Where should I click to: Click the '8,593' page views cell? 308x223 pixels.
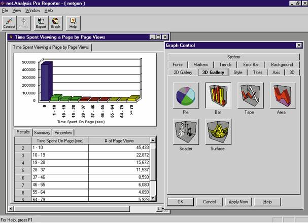119,177
